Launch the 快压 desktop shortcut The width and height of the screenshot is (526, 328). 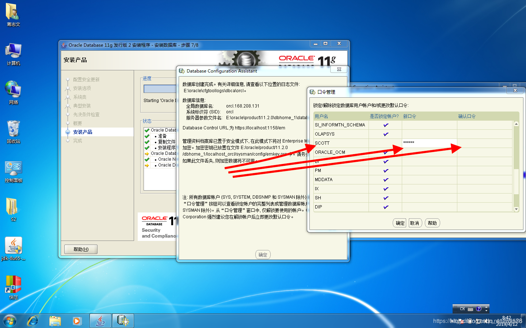(13, 288)
